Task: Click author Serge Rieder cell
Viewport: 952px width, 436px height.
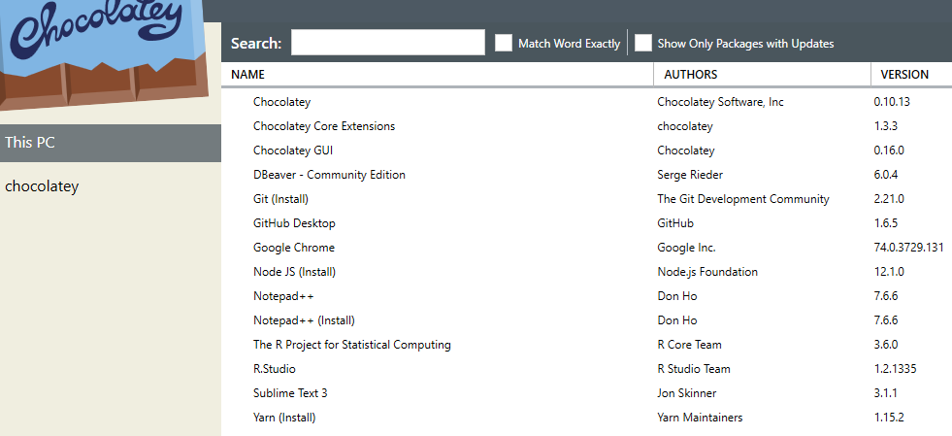Action: [690, 175]
